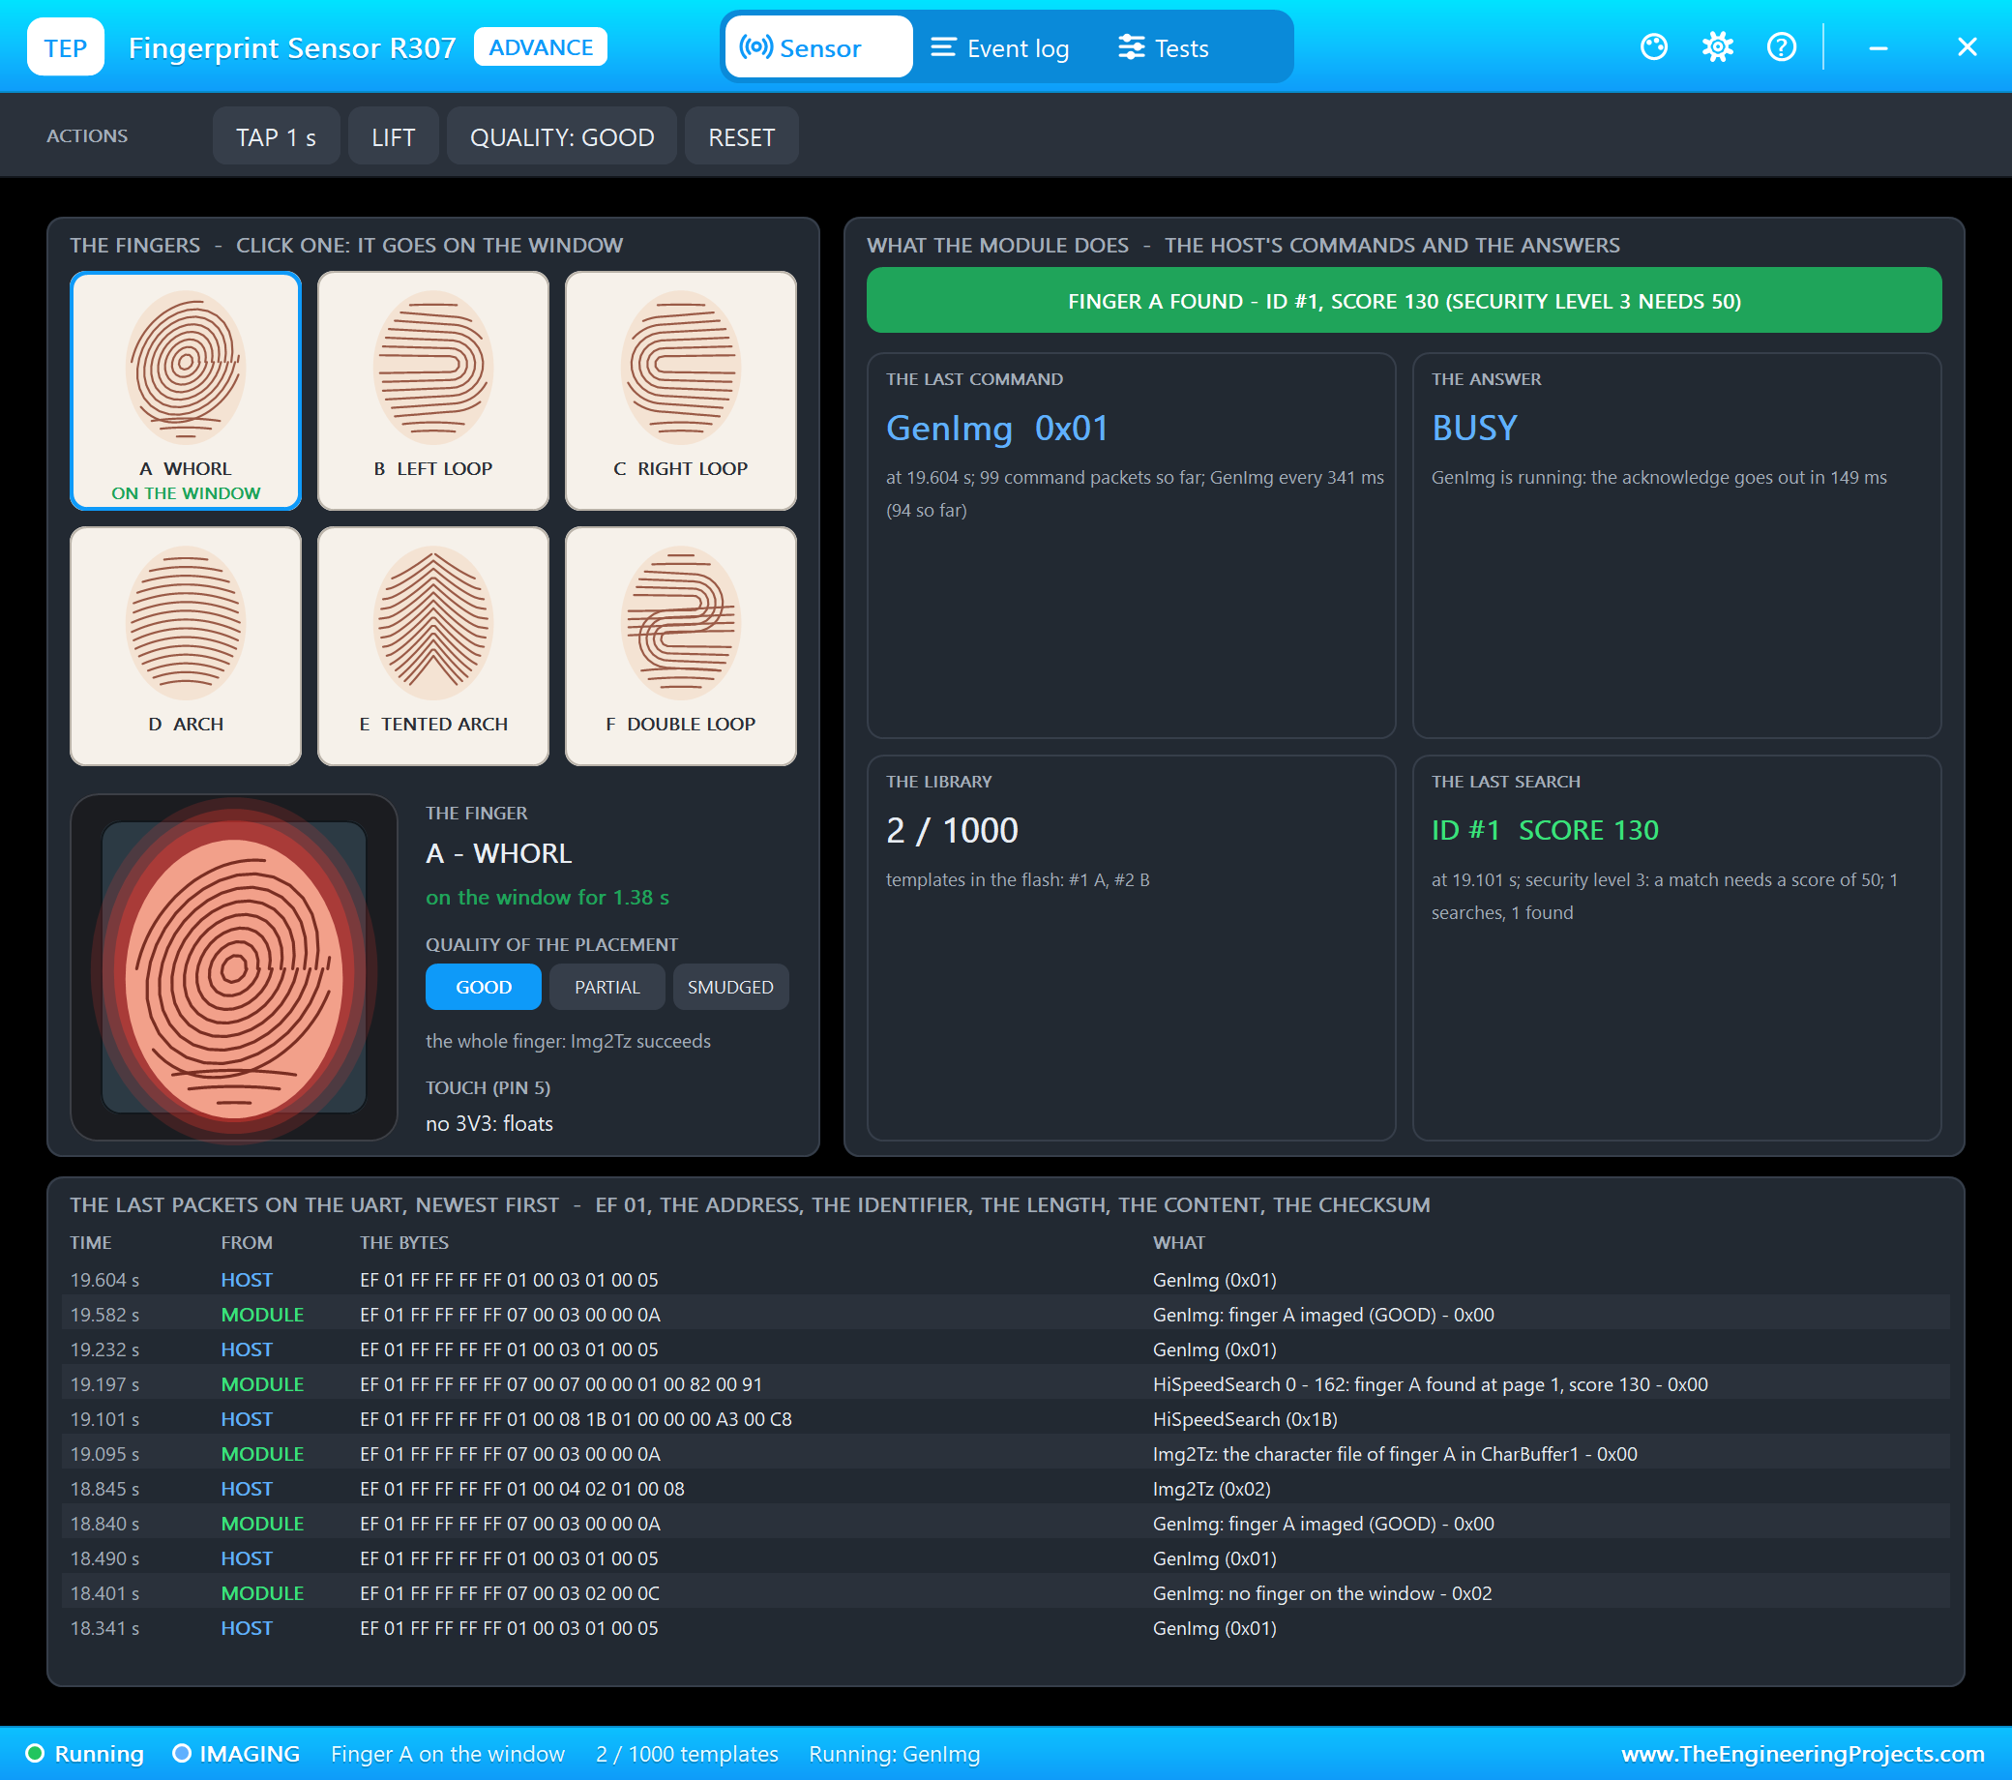Select 'no finger on the window' row

click(1005, 1593)
